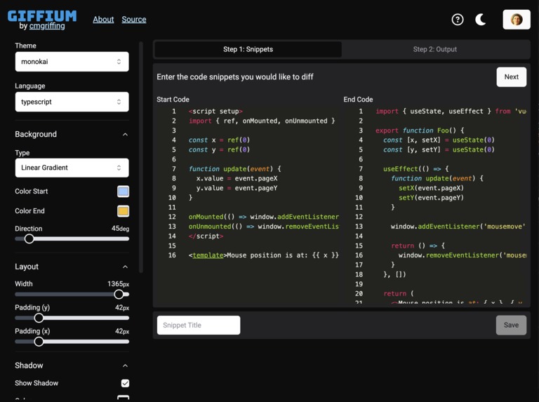Click the import ref line in Start Code

pos(262,121)
